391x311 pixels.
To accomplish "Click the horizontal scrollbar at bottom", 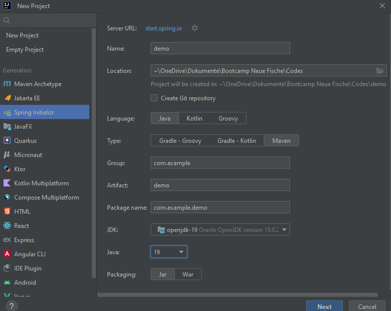I will tap(237, 295).
